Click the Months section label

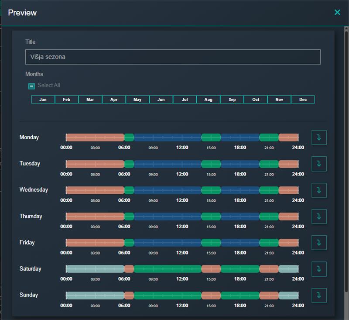34,74
